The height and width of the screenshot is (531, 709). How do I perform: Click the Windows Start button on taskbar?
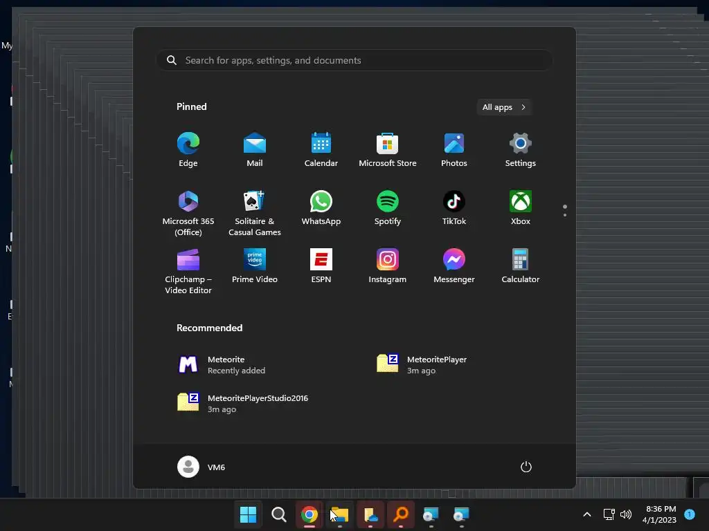click(248, 514)
